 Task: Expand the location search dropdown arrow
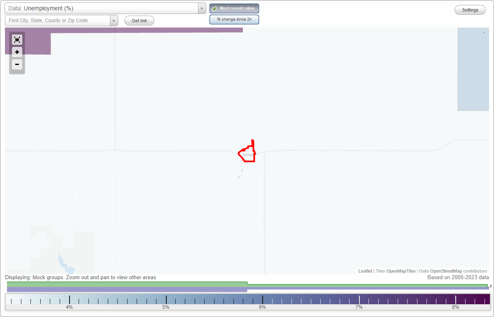(x=114, y=21)
